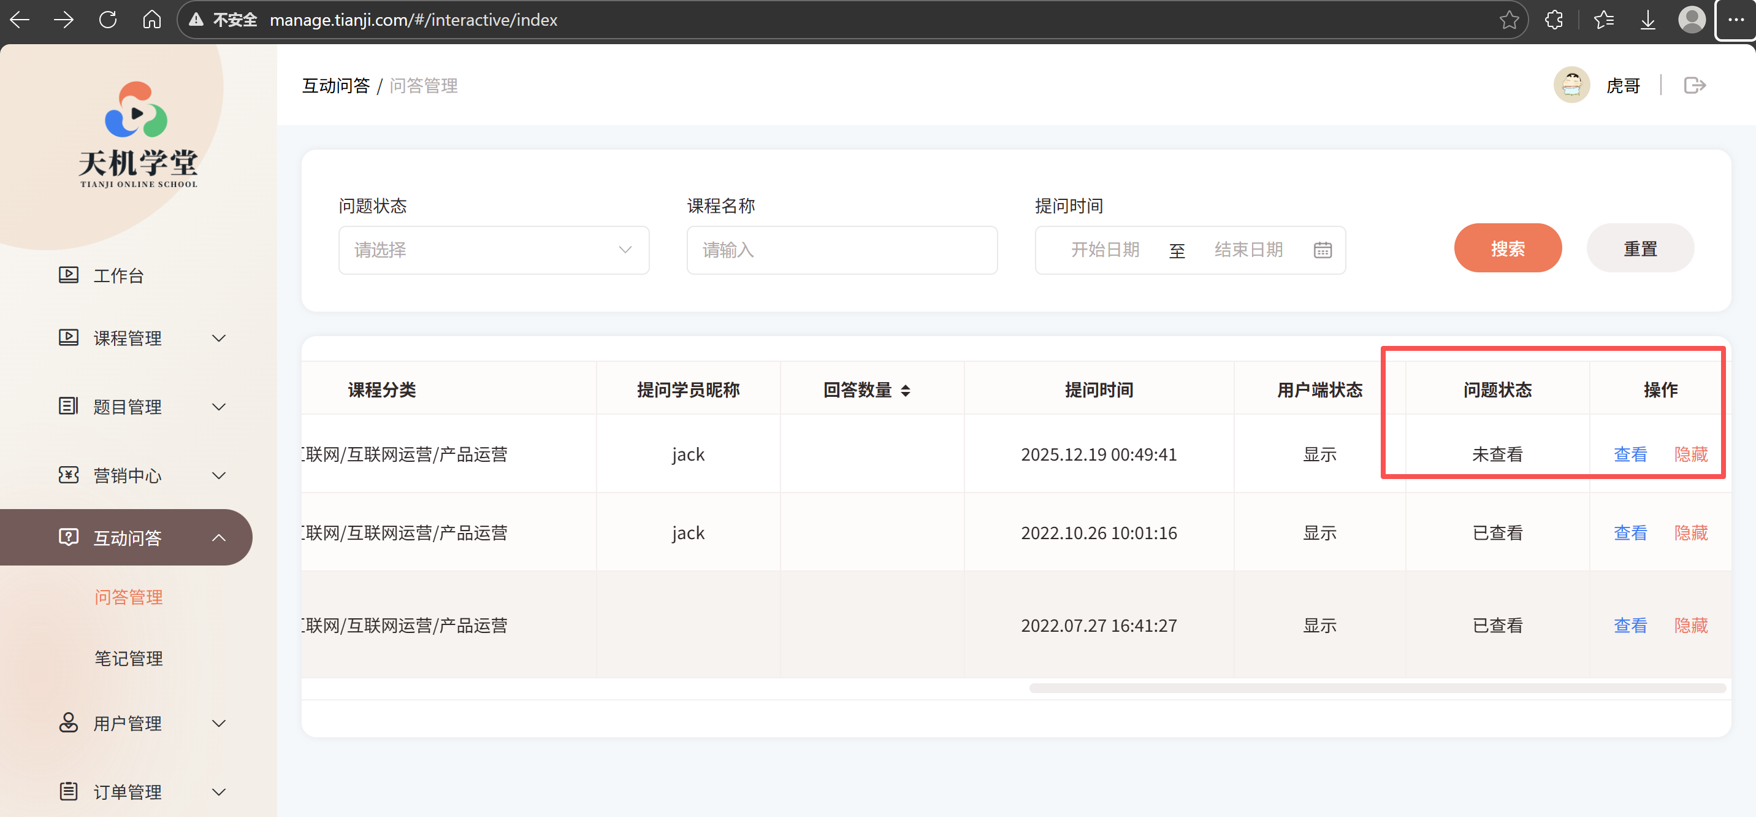
Task: Click the logout icon next to 虎哥
Action: [x=1695, y=85]
